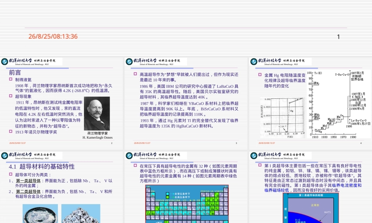The width and height of the screenshot is (372, 223).
Task: Click the university logo on the 金属 Hg slide
Action: 254,62
